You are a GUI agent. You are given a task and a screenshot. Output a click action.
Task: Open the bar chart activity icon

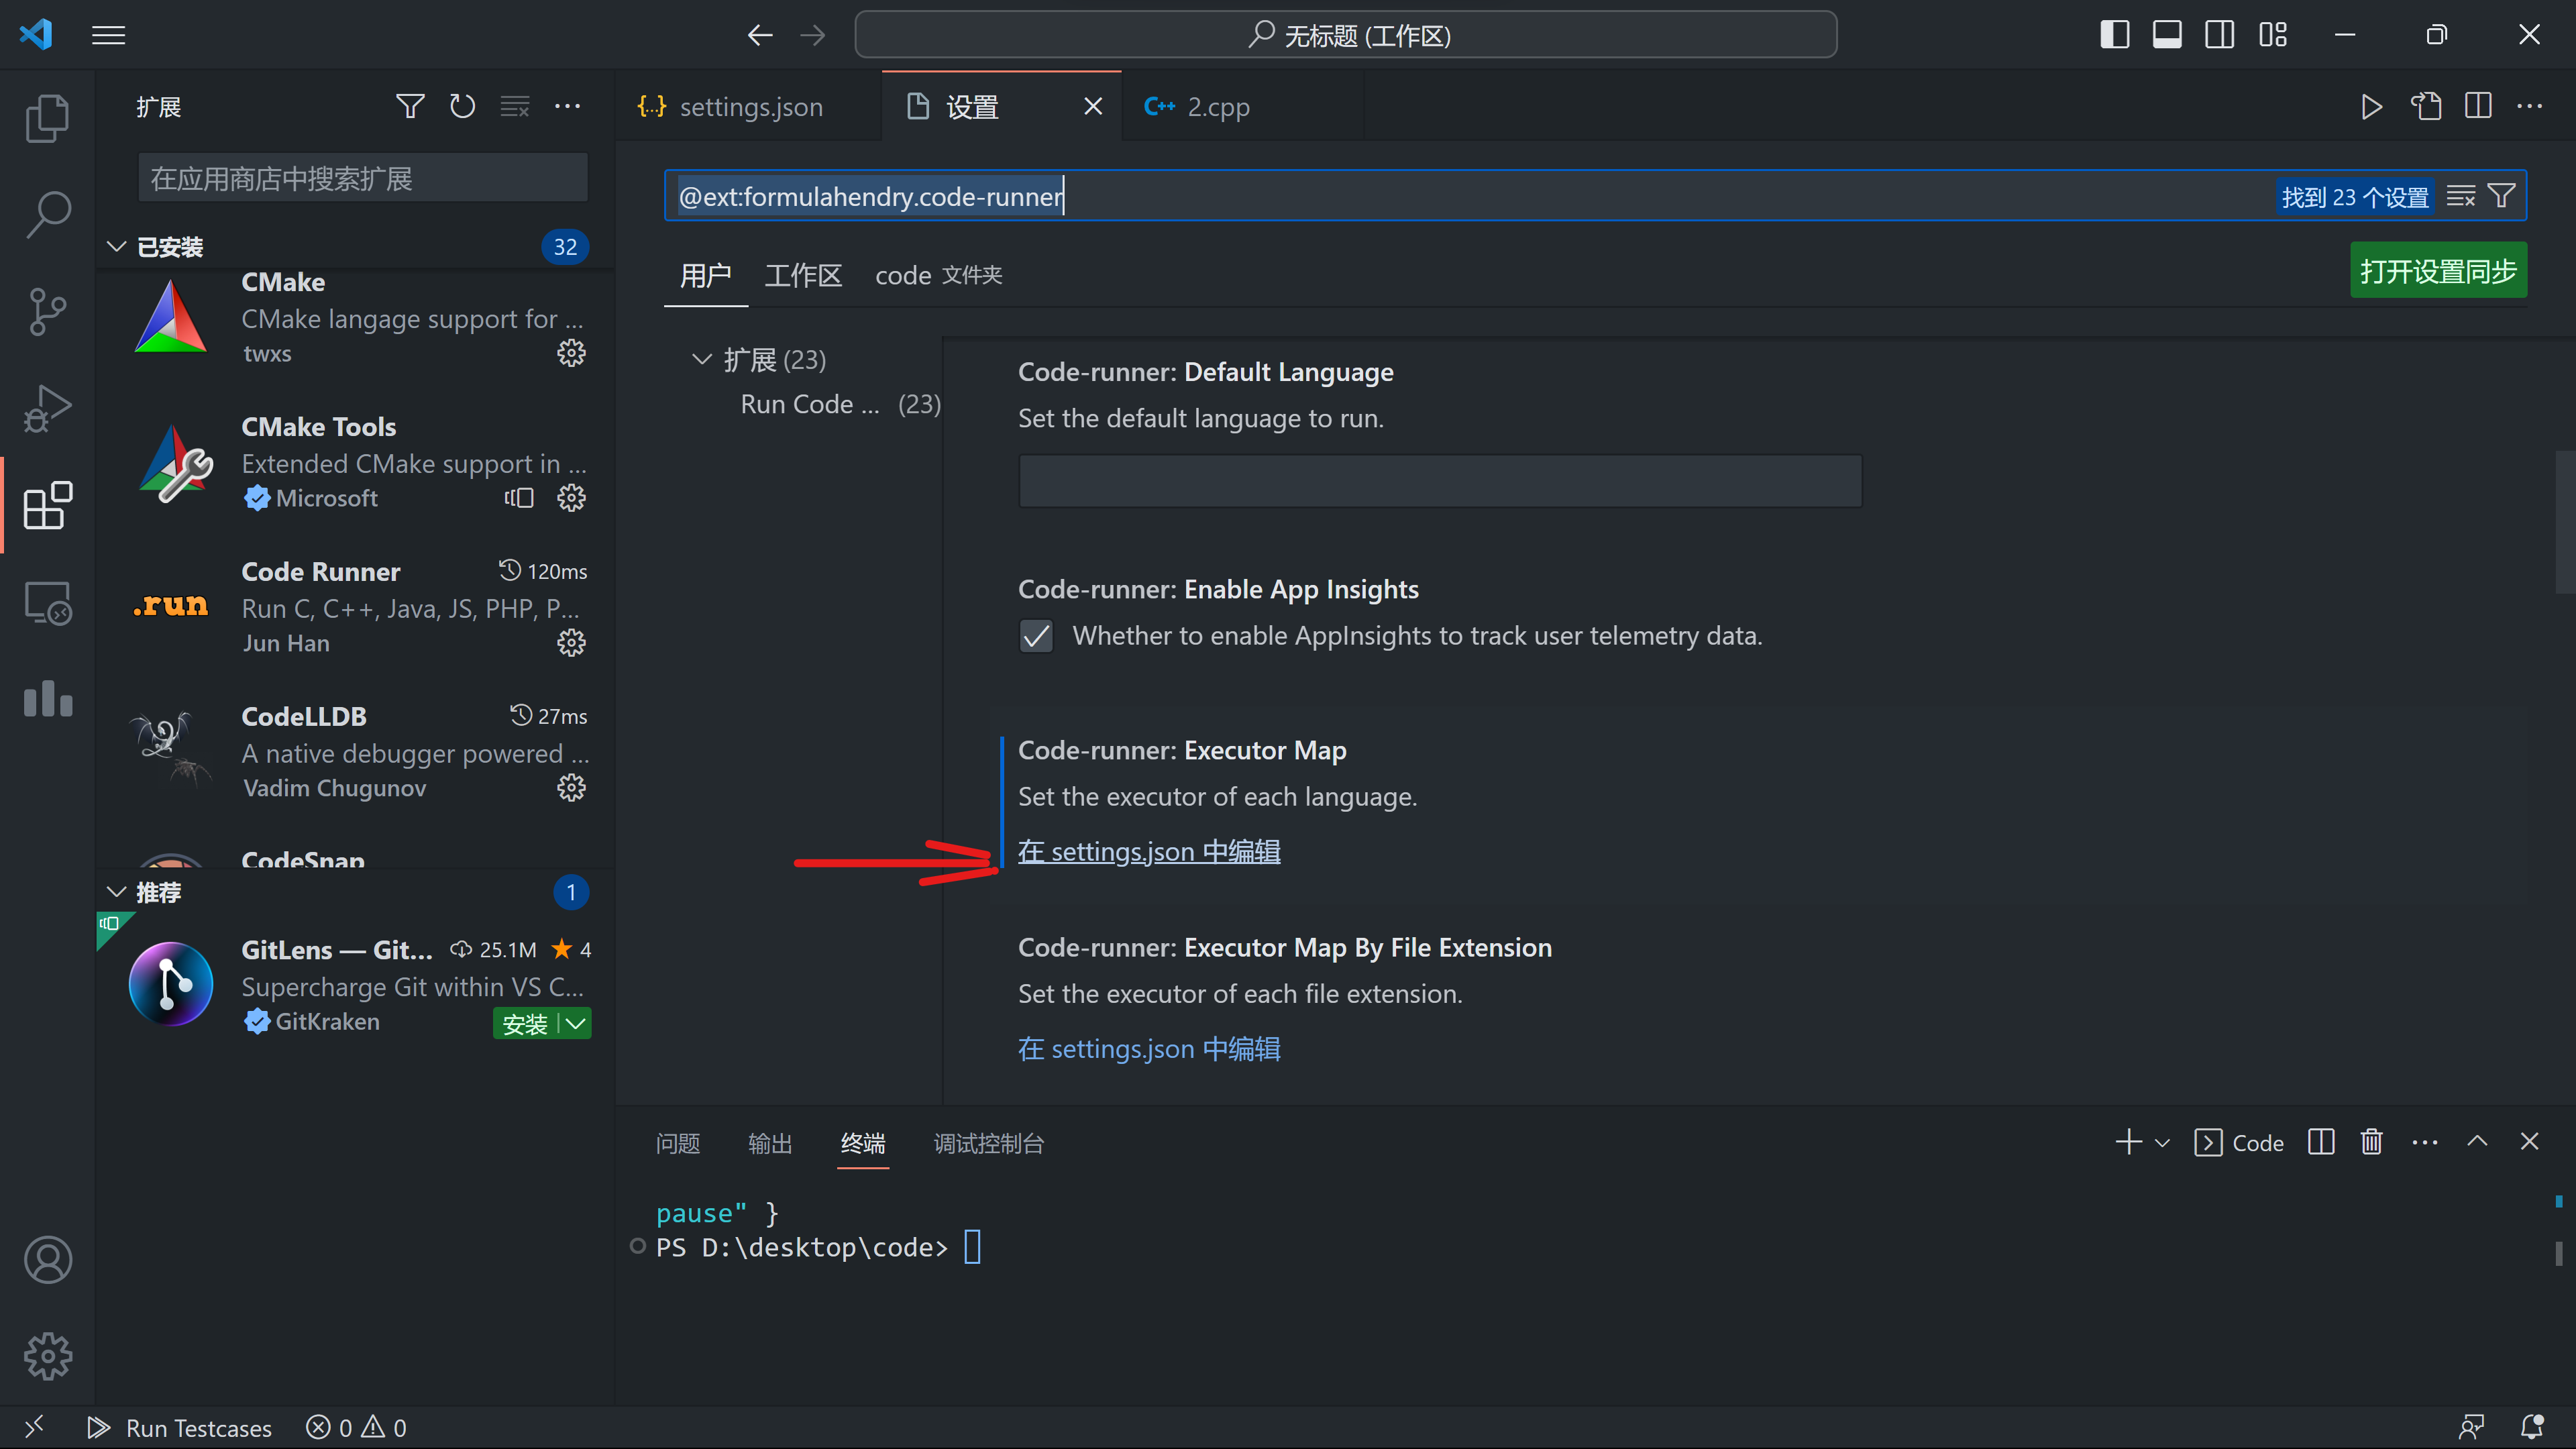click(47, 699)
